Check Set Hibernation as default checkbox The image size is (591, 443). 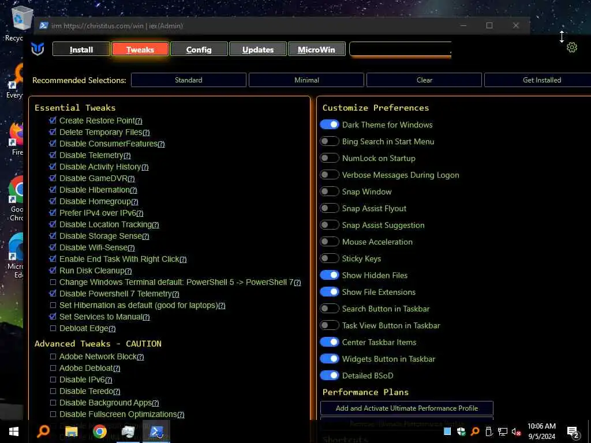[x=53, y=305]
